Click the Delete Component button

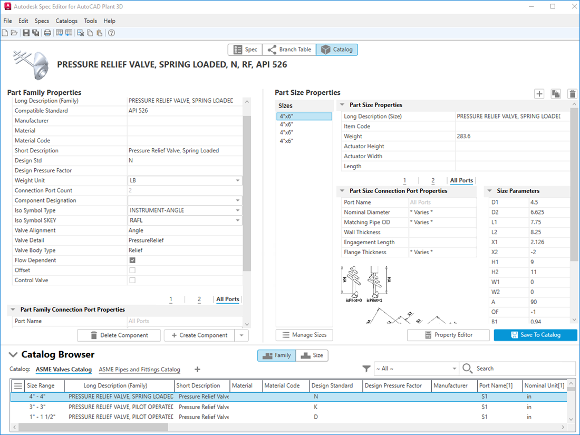(119, 335)
